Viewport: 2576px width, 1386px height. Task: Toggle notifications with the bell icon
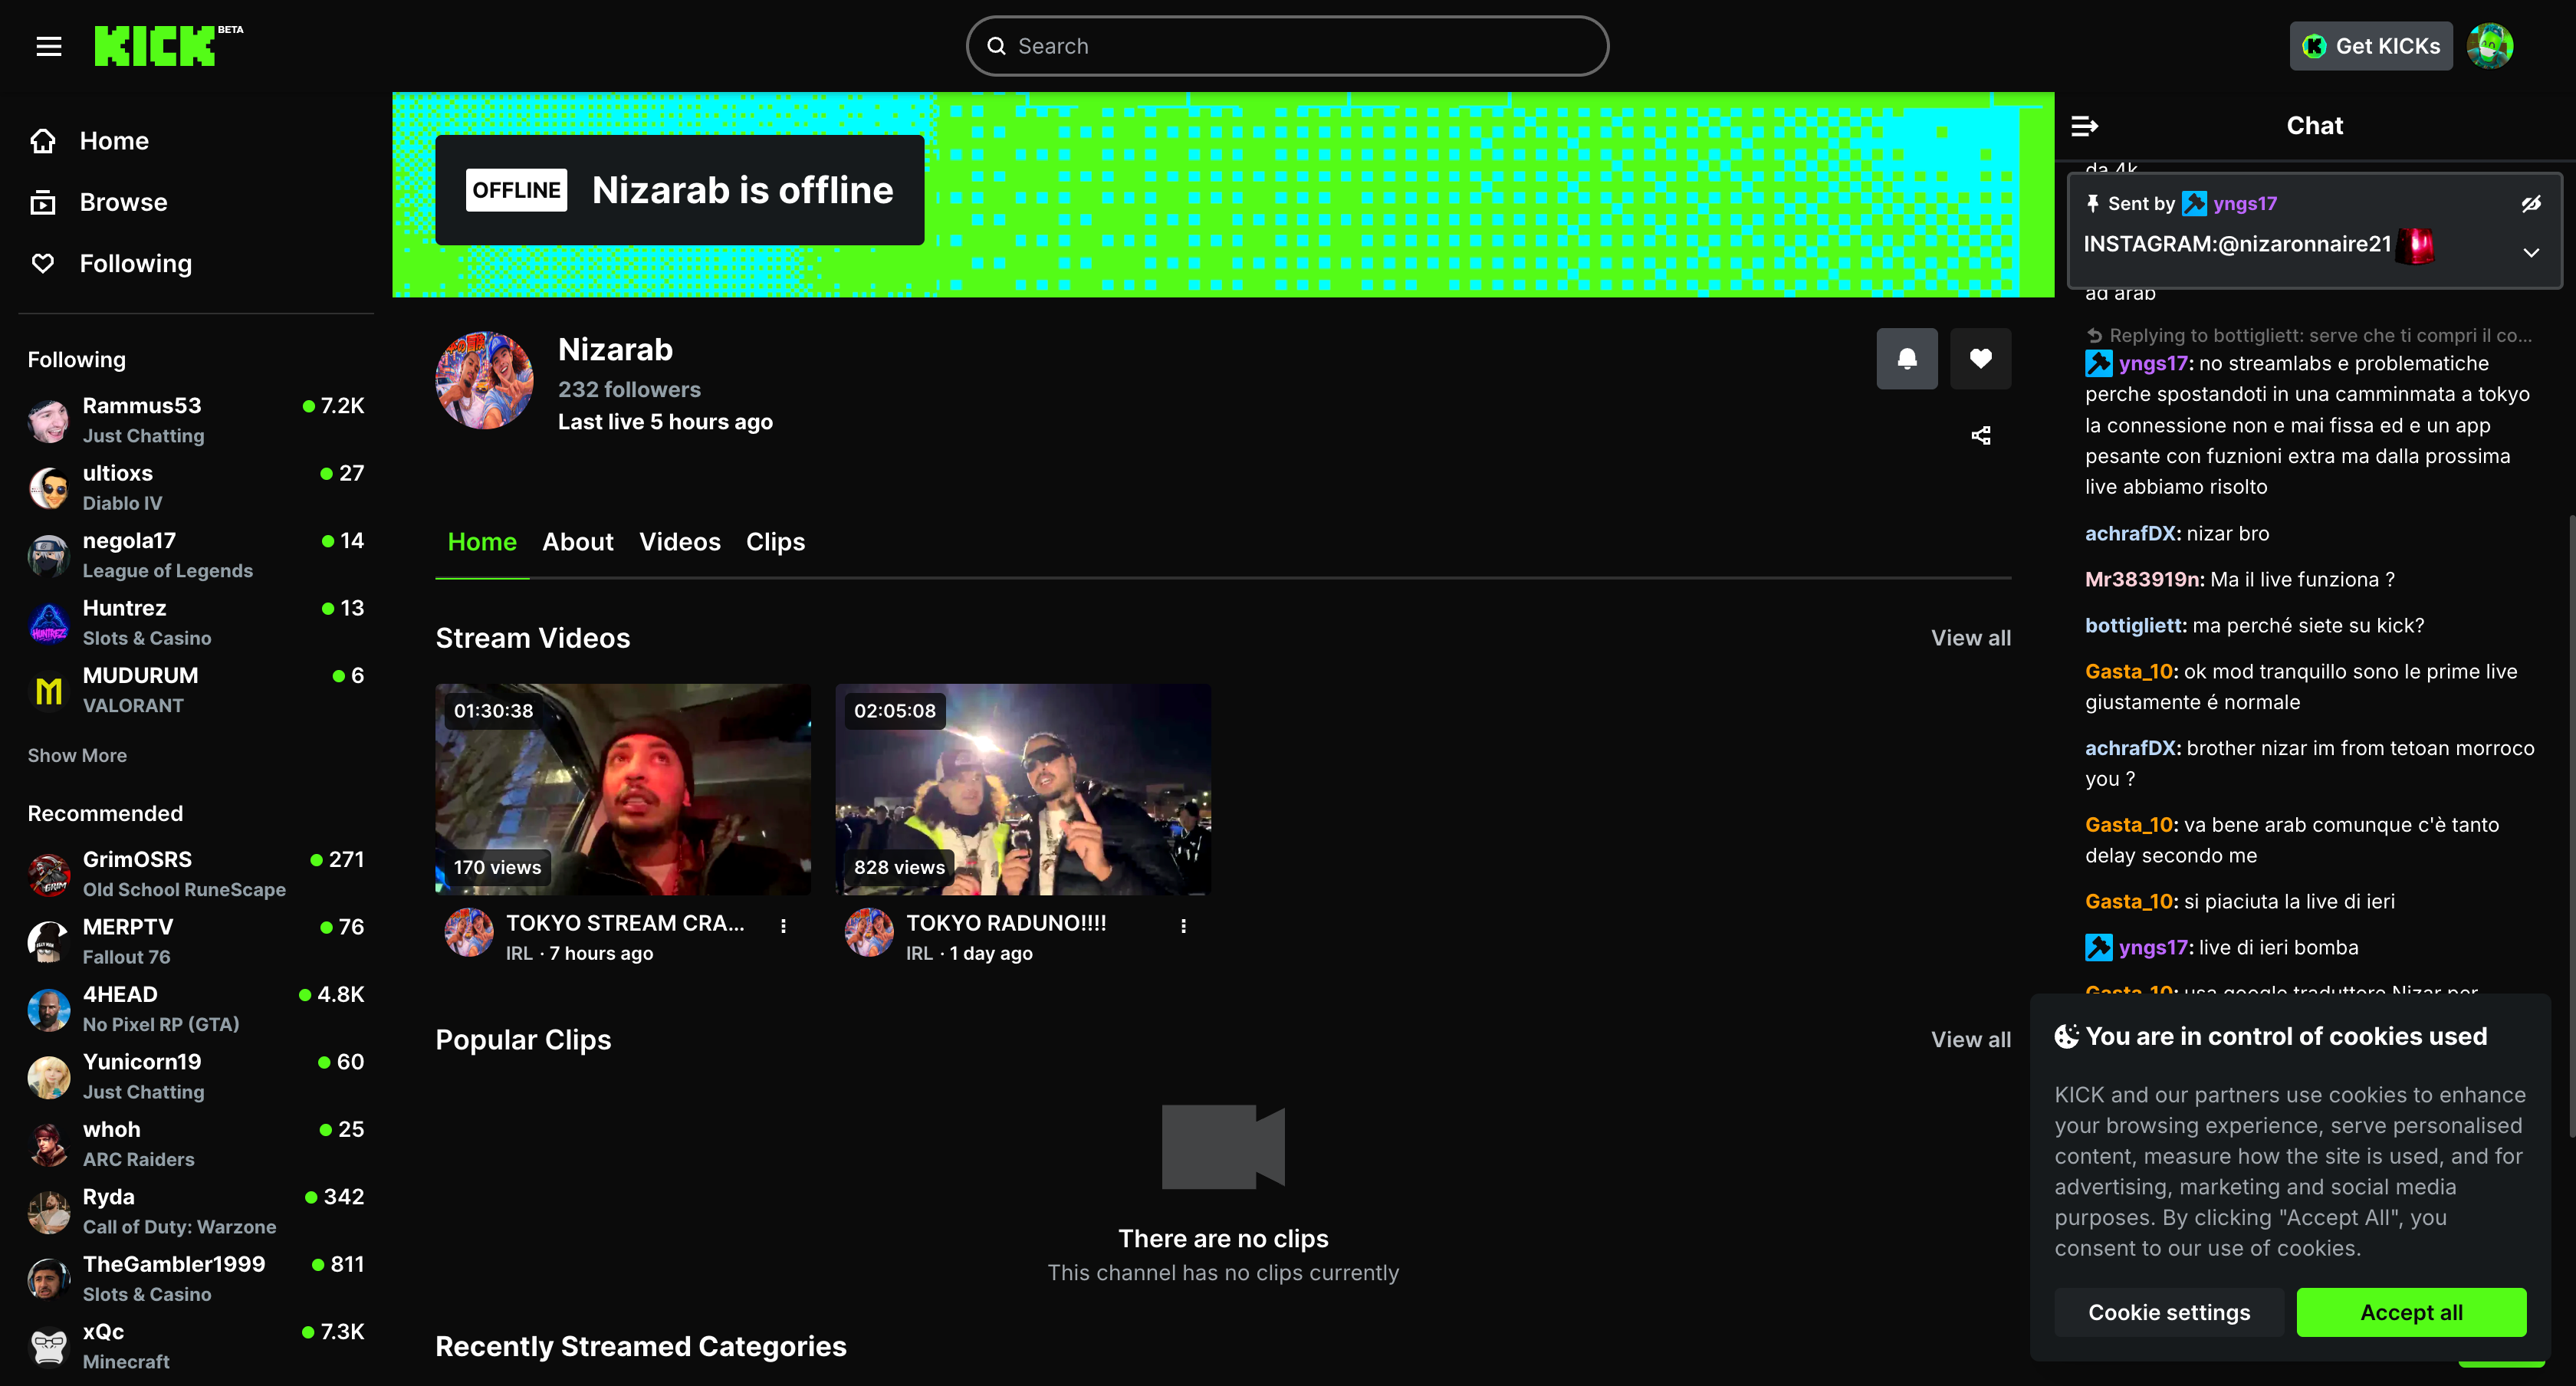click(1906, 358)
